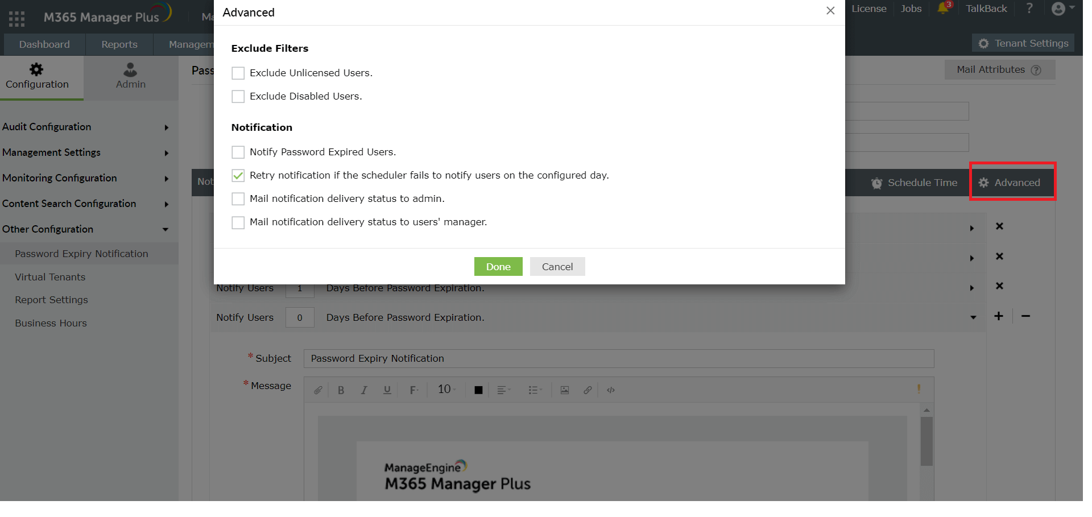Viewport: 1092px width, 517px height.
Task: Click the Mail Attributes button
Action: pos(999,70)
